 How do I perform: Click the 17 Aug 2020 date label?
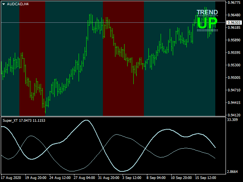[11, 177]
